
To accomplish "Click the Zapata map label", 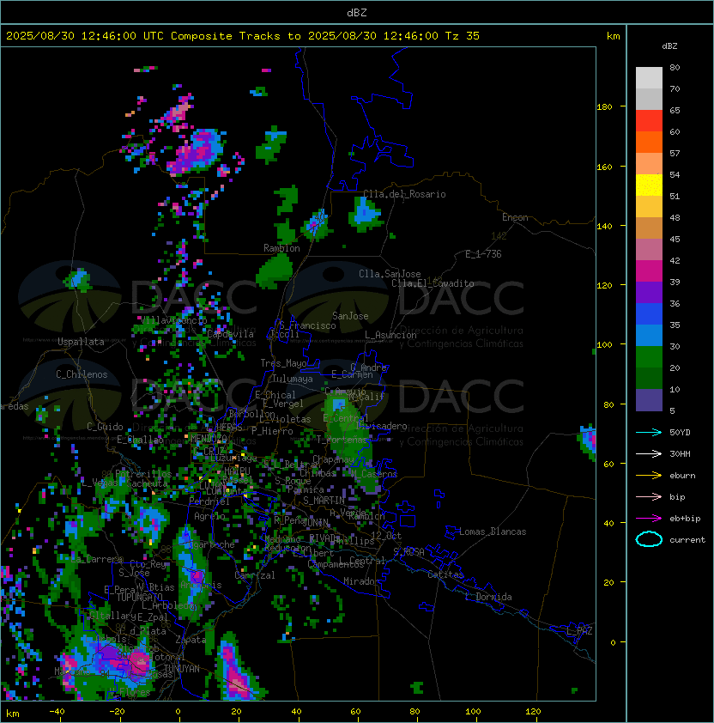I will [x=191, y=640].
